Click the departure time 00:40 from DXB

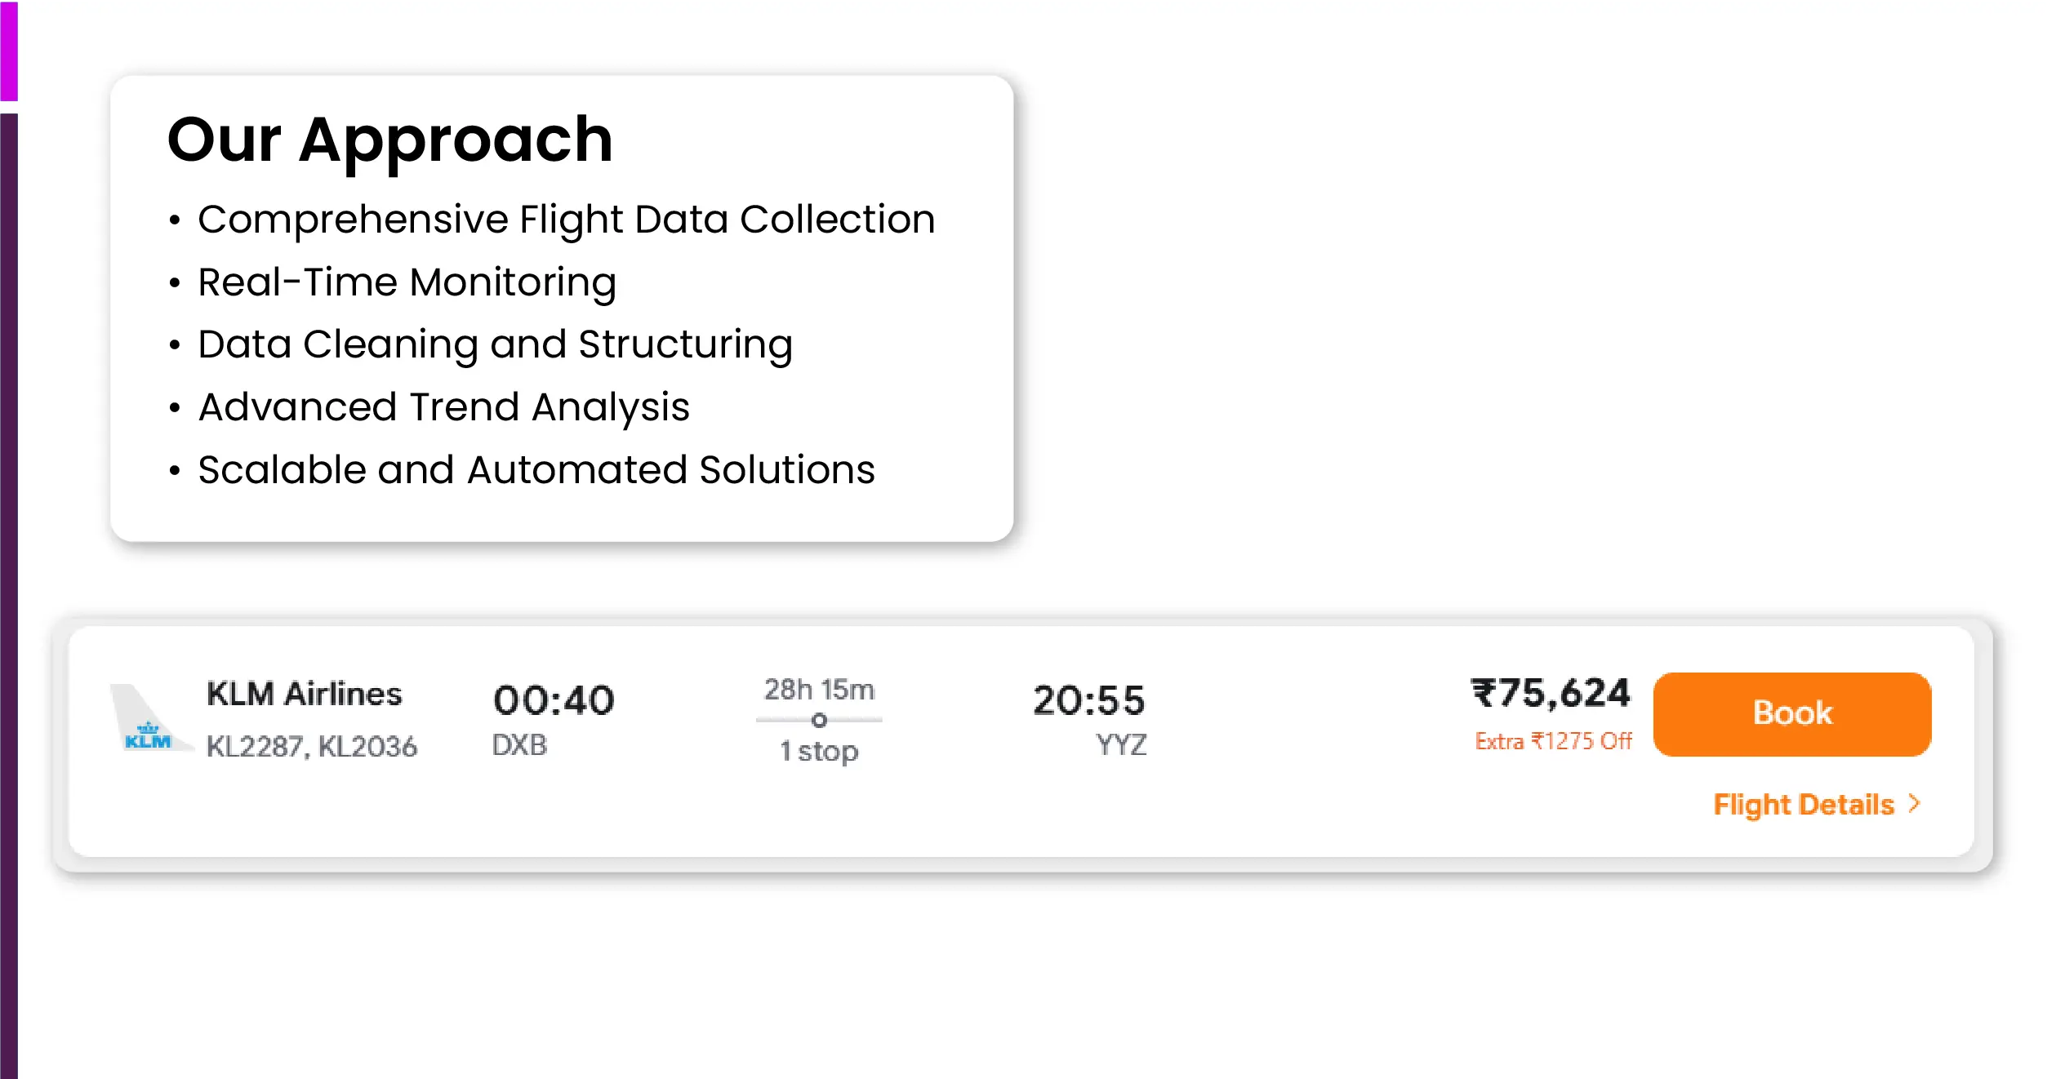pos(555,699)
